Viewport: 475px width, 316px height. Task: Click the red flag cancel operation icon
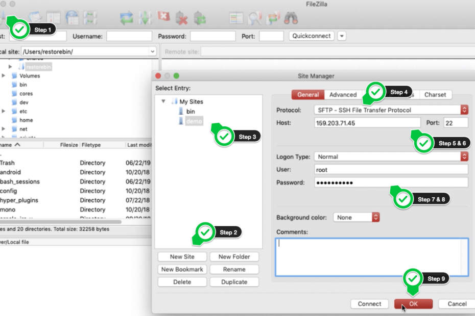point(163,17)
